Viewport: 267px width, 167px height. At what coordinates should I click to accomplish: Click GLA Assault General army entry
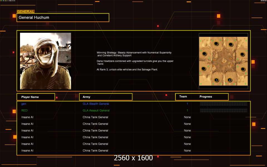(96, 110)
